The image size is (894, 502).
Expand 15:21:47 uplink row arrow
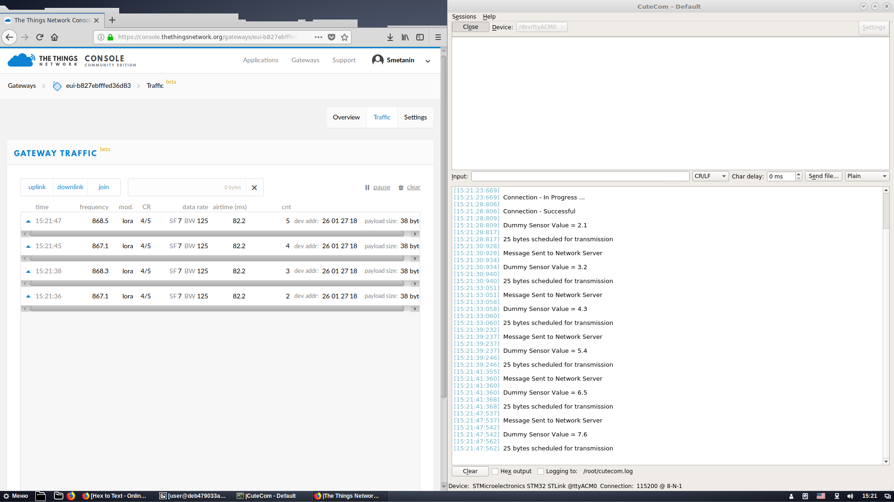click(28, 221)
